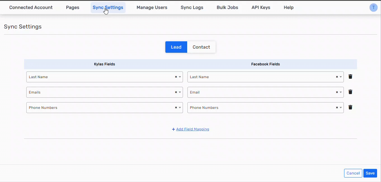
Task: Clear the Facebook Phone Numbers selection
Action: (x=337, y=107)
